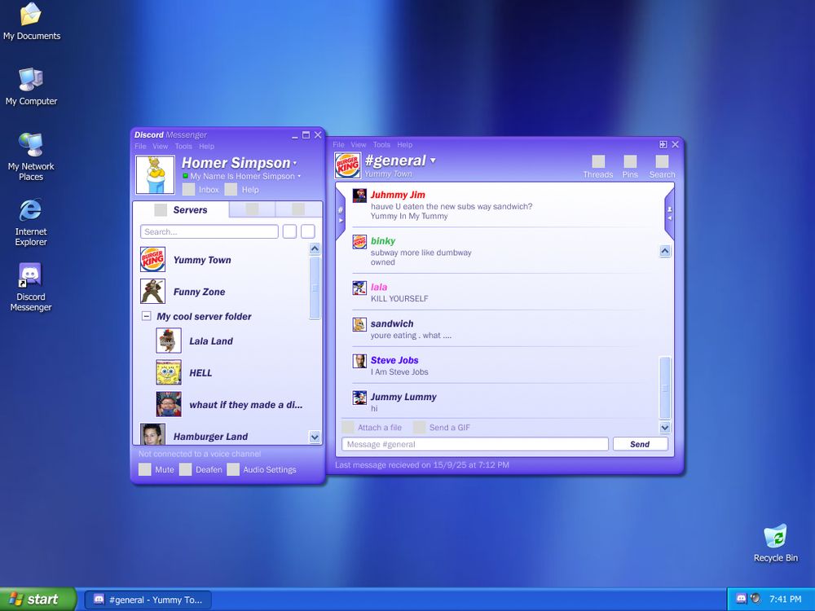Open the Funny Zone server icon
Image resolution: width=815 pixels, height=611 pixels.
tap(153, 292)
